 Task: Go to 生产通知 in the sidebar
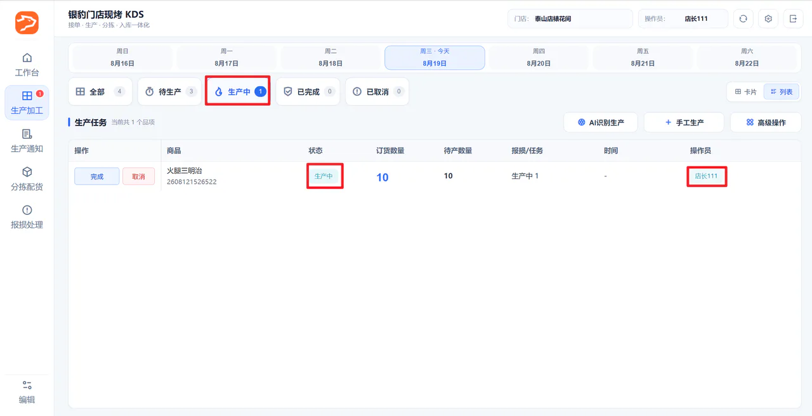pos(27,141)
